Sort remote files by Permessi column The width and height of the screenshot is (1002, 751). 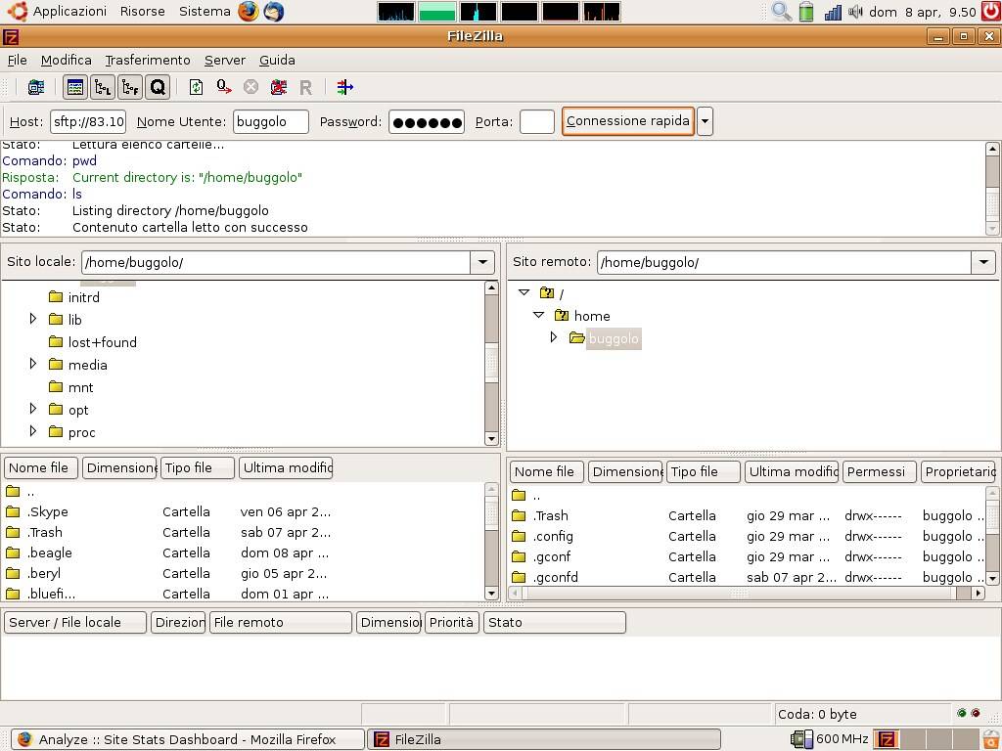878,471
